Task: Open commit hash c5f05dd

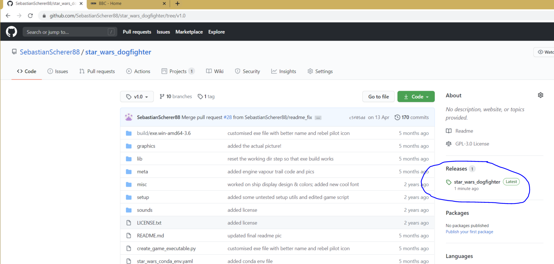Action: pyautogui.click(x=357, y=118)
